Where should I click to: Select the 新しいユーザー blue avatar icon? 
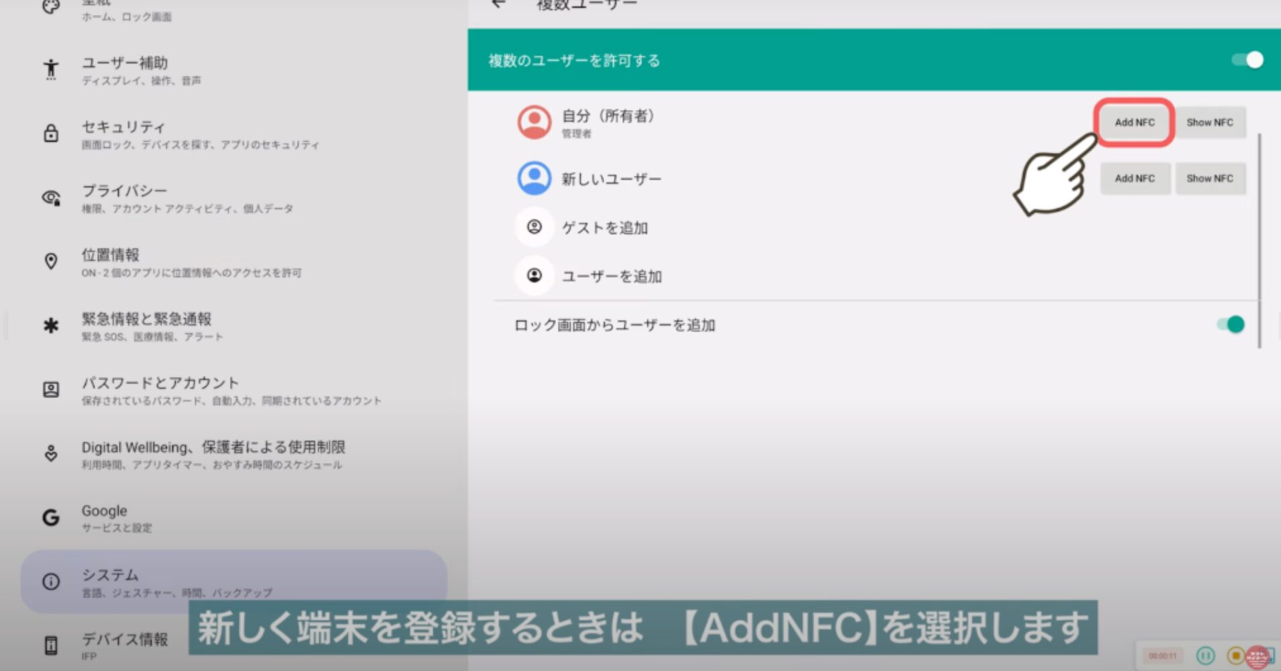(534, 178)
